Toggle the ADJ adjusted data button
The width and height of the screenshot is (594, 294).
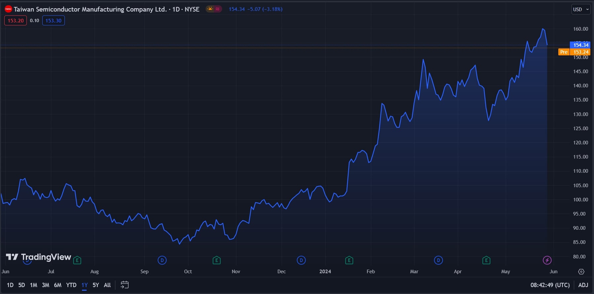tap(583, 285)
